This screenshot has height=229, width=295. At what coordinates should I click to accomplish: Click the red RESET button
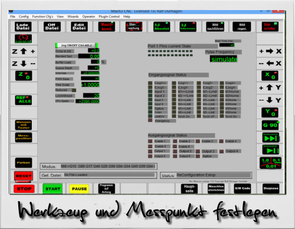pos(24,176)
